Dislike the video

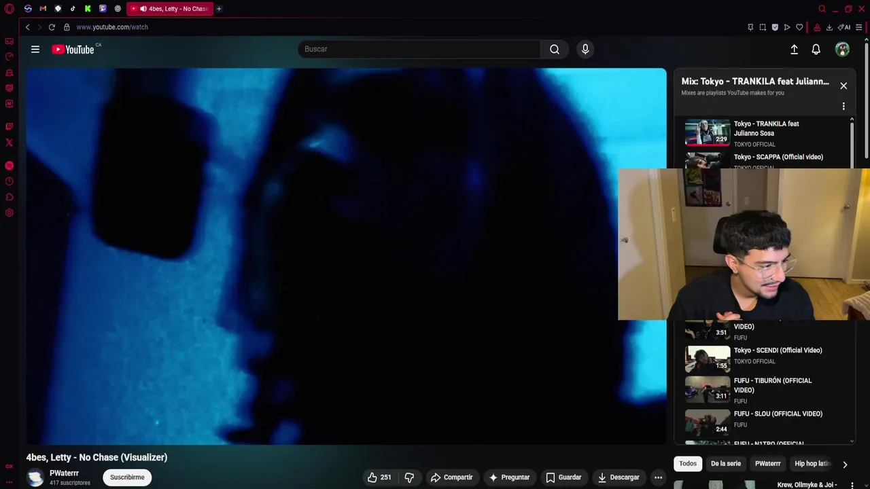point(409,477)
